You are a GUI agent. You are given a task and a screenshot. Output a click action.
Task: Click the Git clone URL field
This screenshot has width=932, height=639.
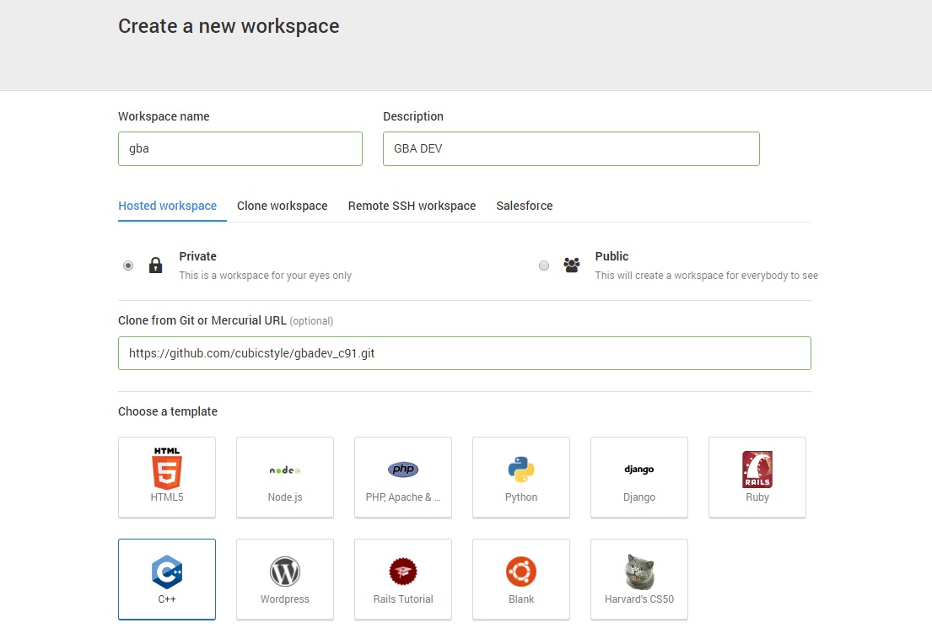[464, 353]
